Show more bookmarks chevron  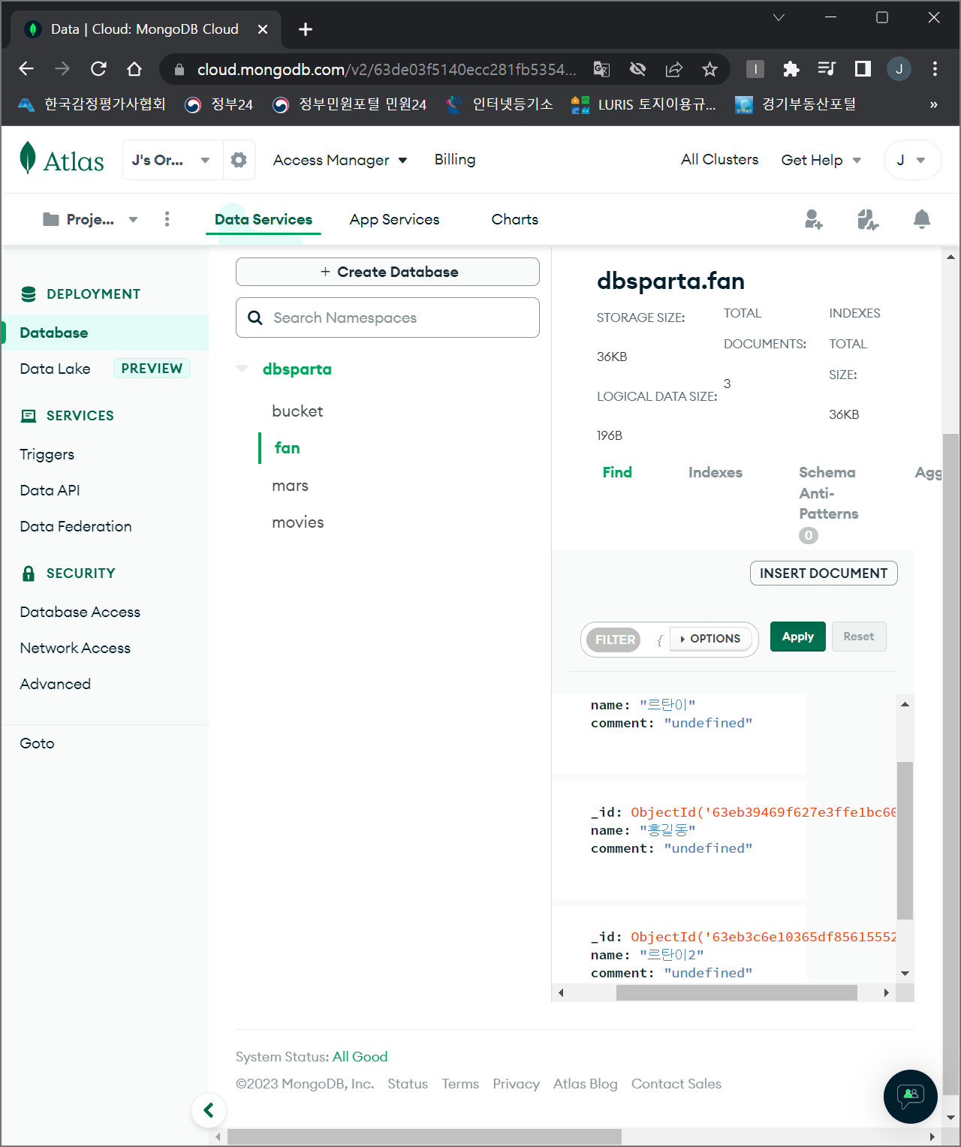click(933, 104)
